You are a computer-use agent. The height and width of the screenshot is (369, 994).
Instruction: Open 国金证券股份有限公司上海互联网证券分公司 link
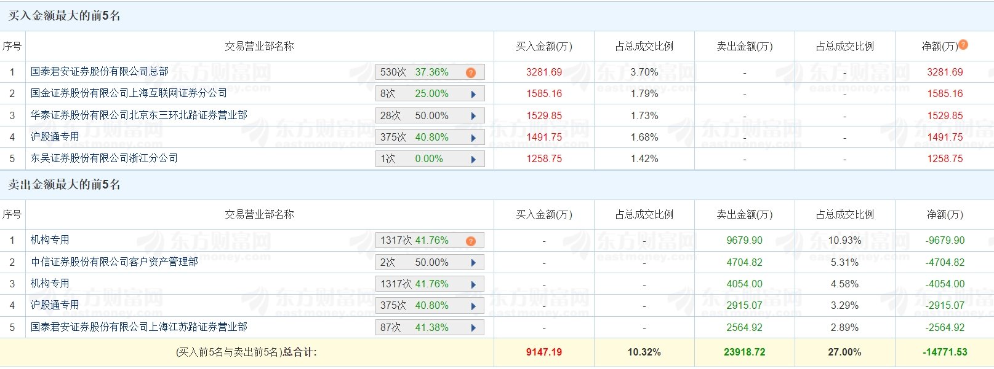[129, 93]
